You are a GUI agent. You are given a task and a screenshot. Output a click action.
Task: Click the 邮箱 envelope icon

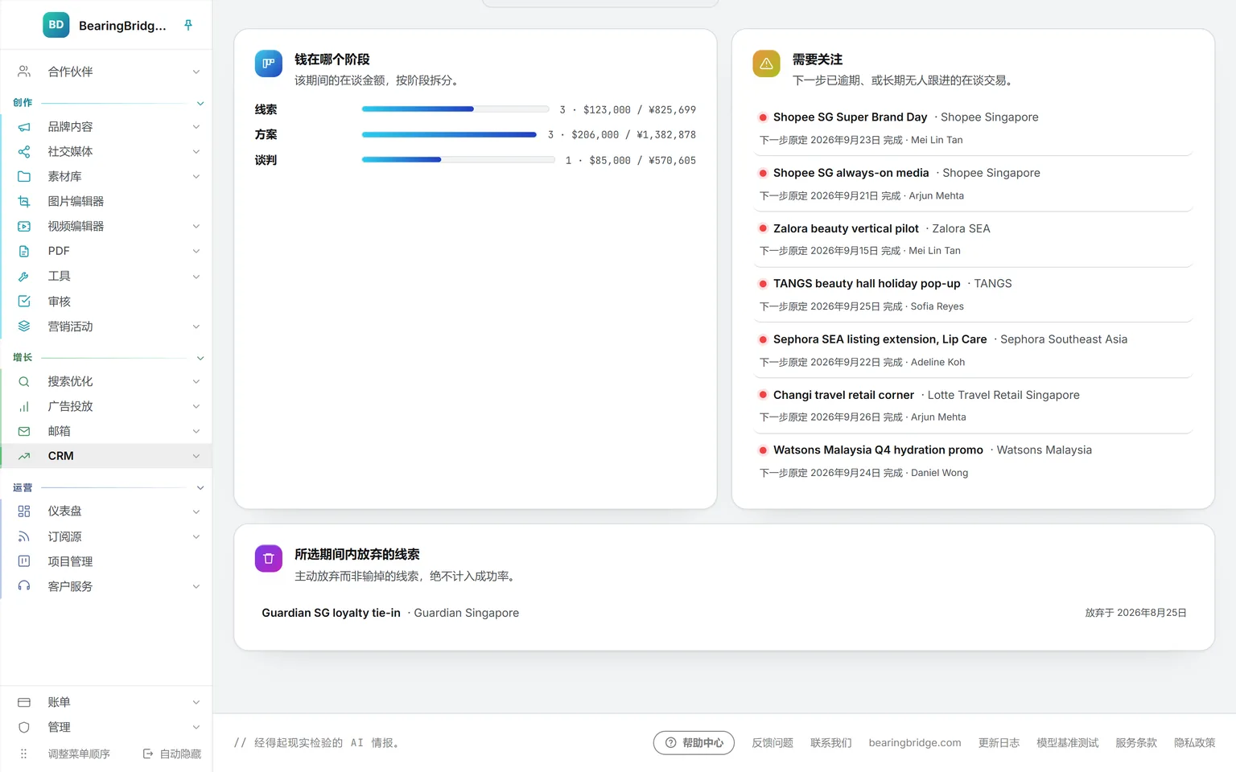tap(24, 431)
